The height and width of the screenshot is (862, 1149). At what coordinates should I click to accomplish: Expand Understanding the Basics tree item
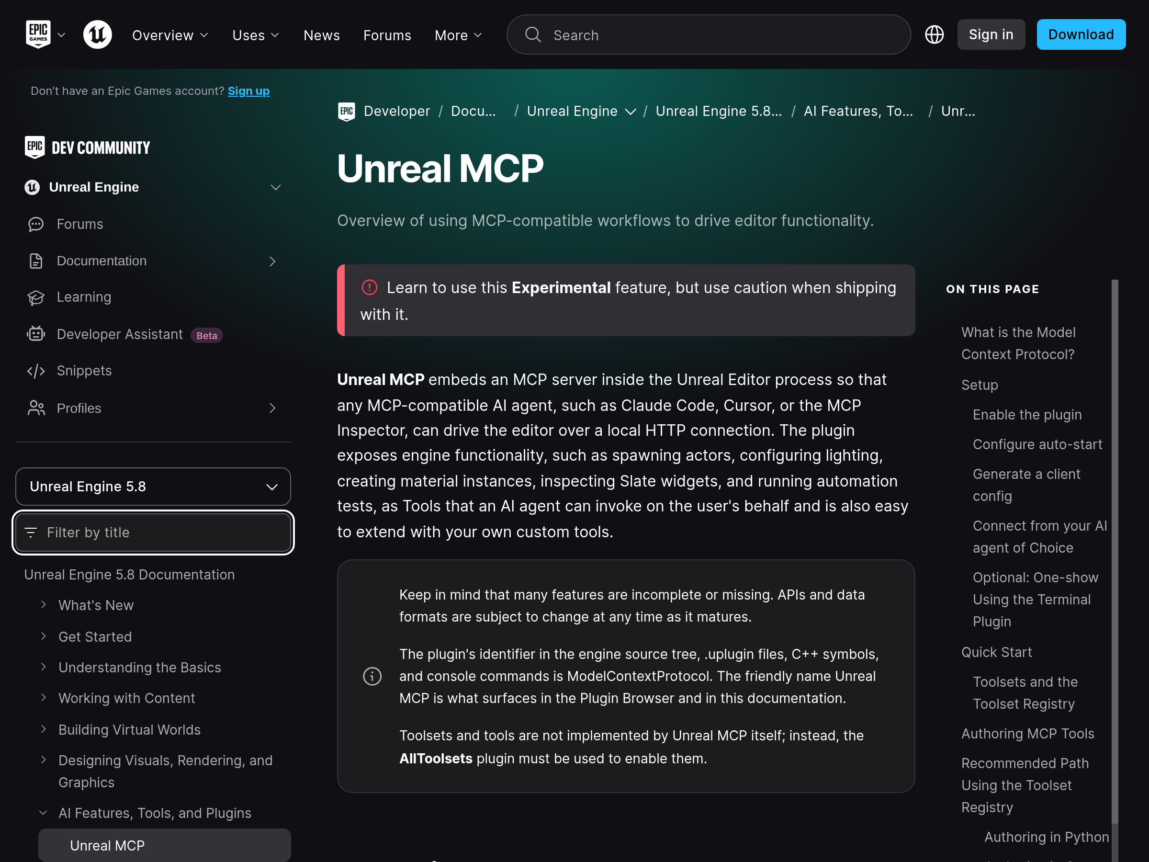[44, 667]
